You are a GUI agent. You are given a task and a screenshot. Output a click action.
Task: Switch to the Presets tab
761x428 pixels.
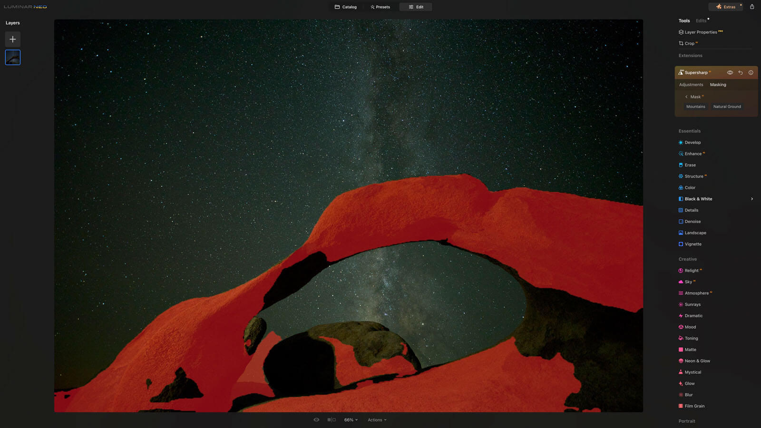click(380, 7)
